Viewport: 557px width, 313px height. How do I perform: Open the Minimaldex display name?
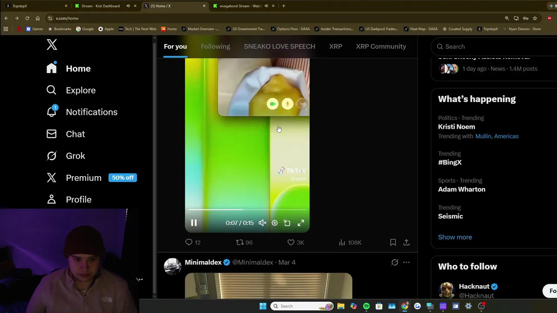pyautogui.click(x=203, y=262)
